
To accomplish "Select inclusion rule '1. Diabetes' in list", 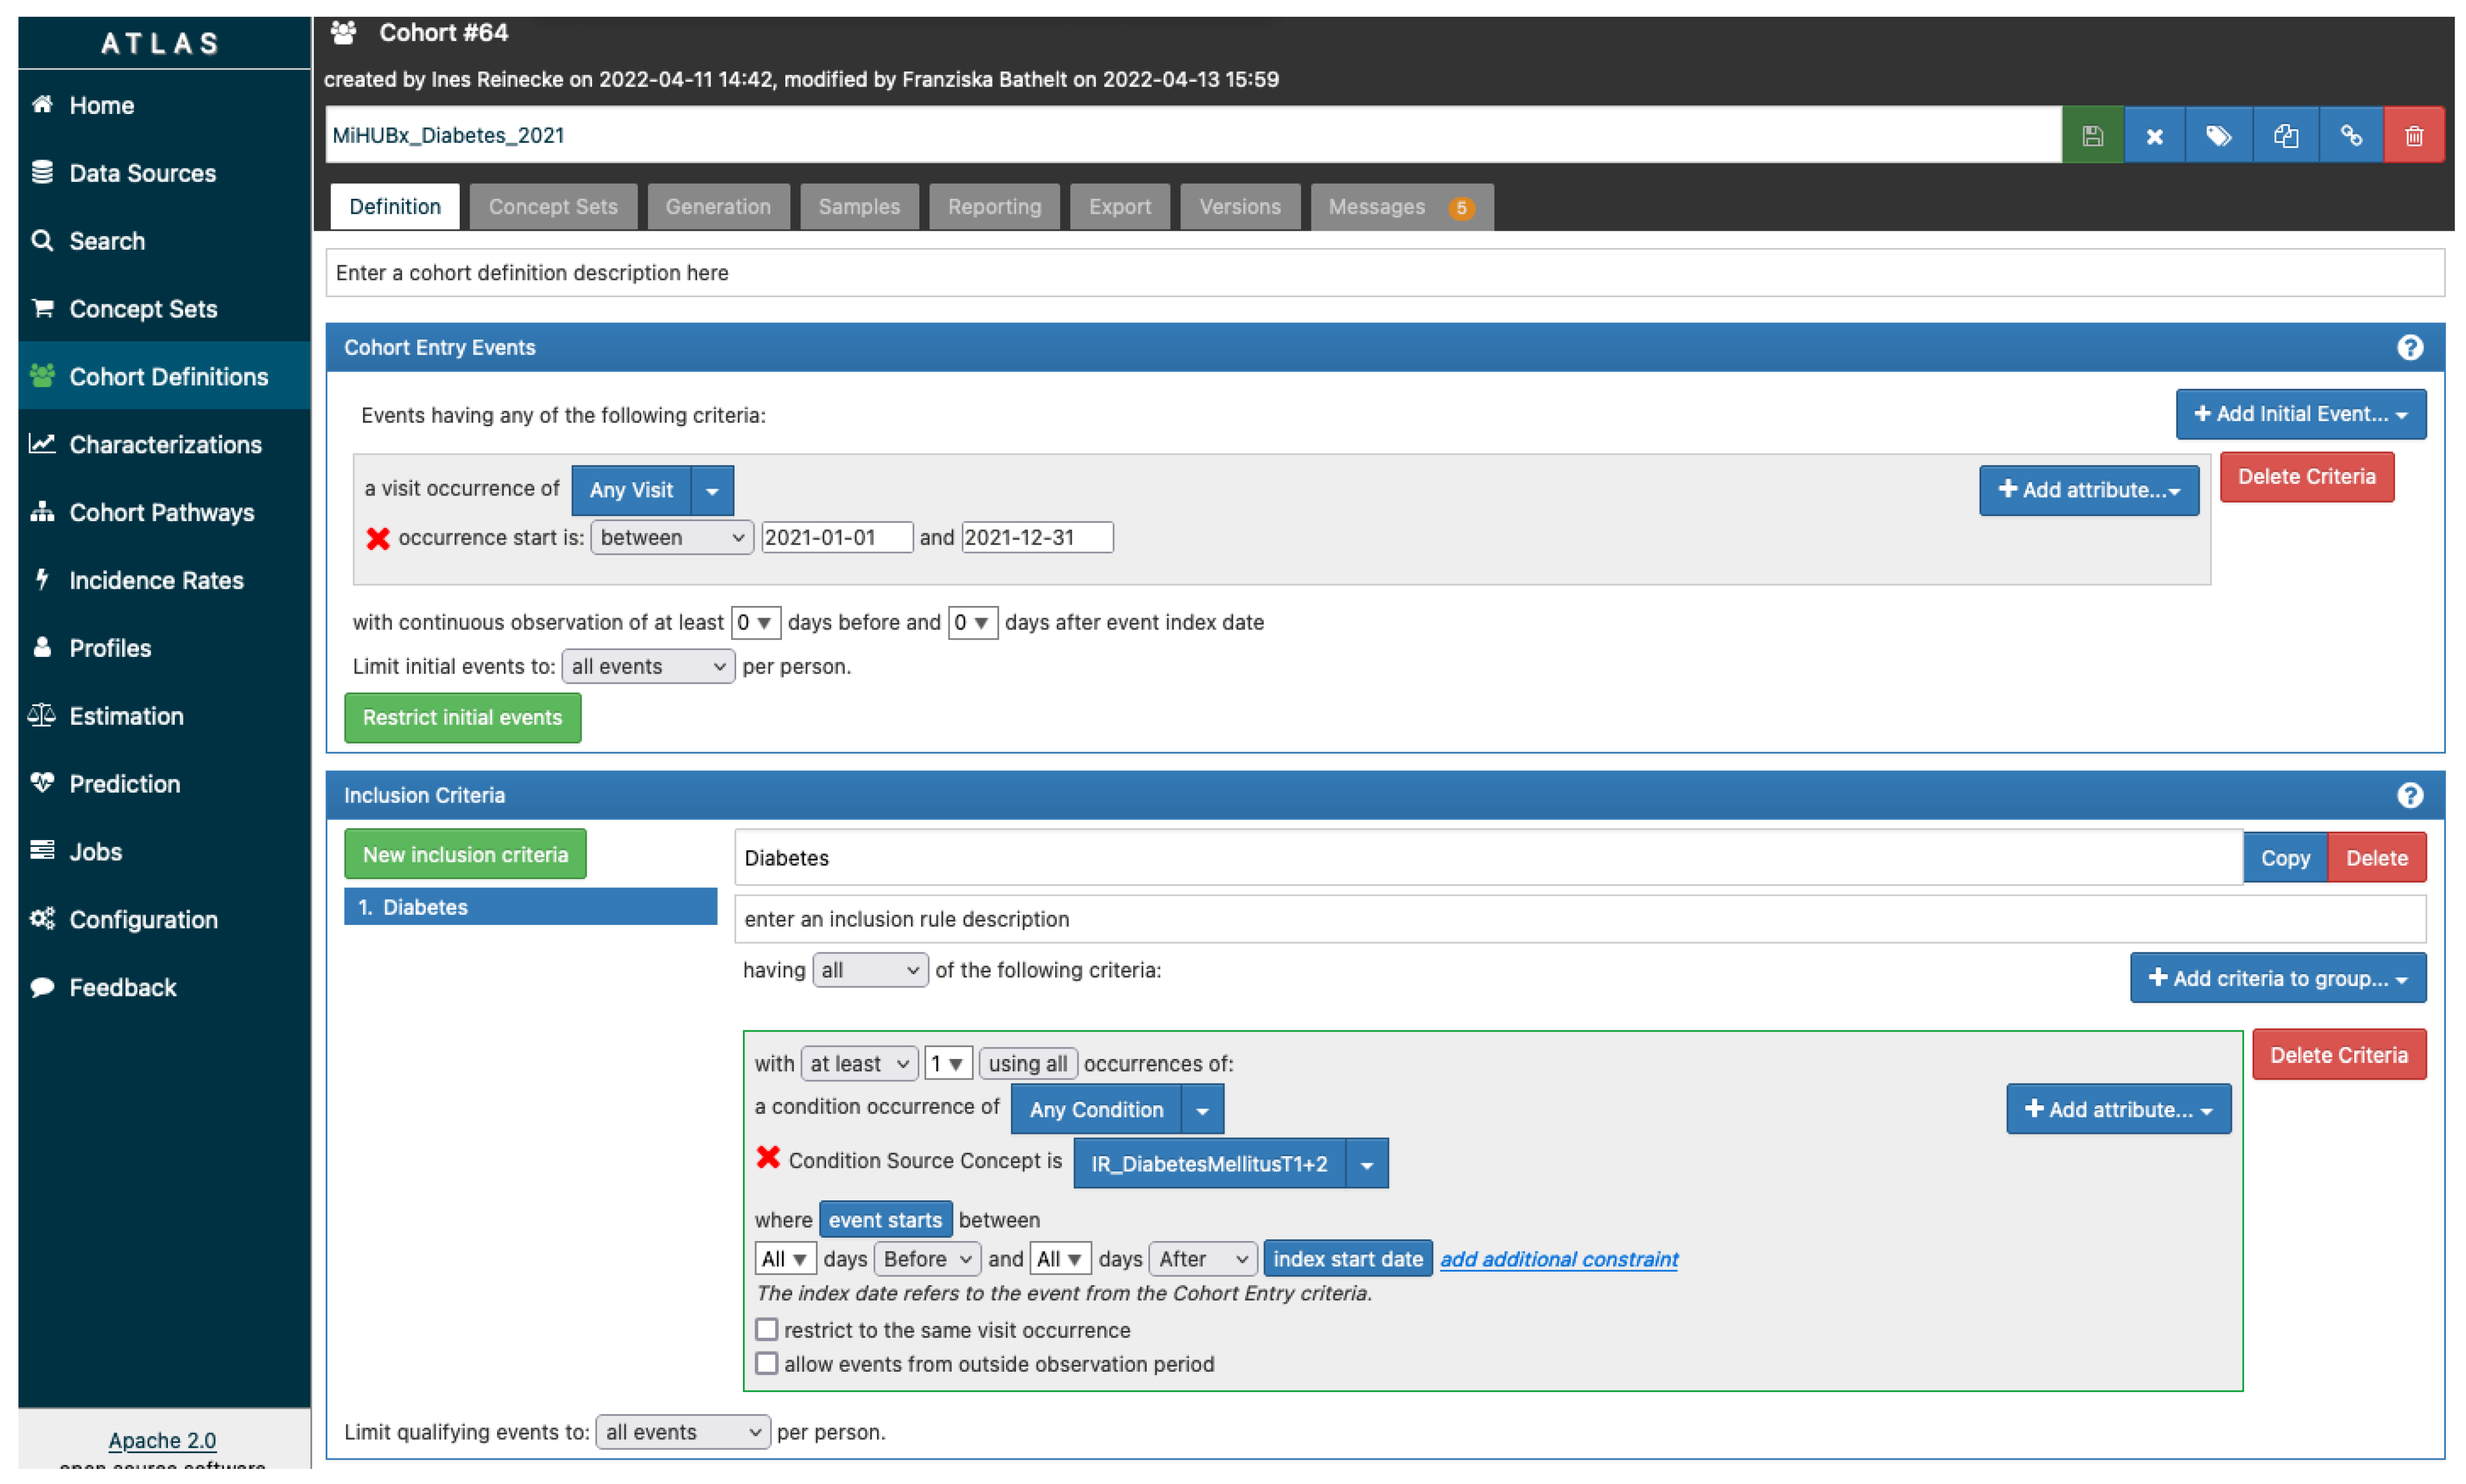I will [530, 906].
